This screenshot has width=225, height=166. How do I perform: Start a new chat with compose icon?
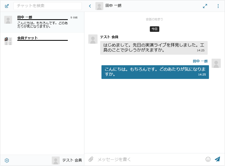pyautogui.click(x=7, y=6)
